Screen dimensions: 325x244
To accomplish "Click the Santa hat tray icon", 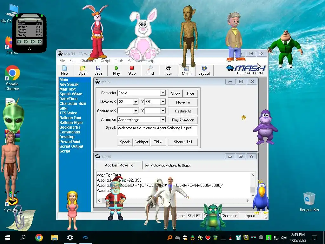I will point(230,238).
